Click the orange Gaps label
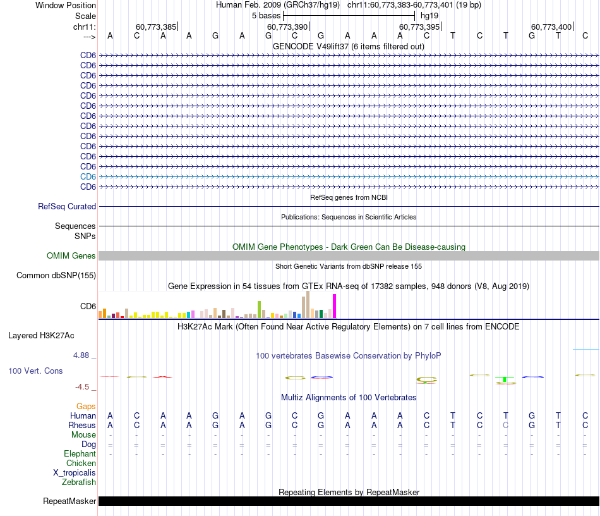The width and height of the screenshot is (600, 516). coord(86,406)
